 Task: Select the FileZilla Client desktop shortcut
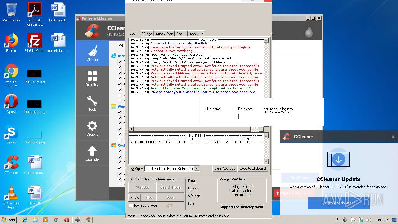[x=35, y=43]
